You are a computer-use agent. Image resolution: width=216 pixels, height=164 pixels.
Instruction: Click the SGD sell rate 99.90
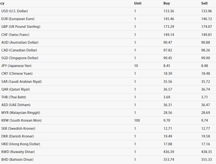point(206,58)
